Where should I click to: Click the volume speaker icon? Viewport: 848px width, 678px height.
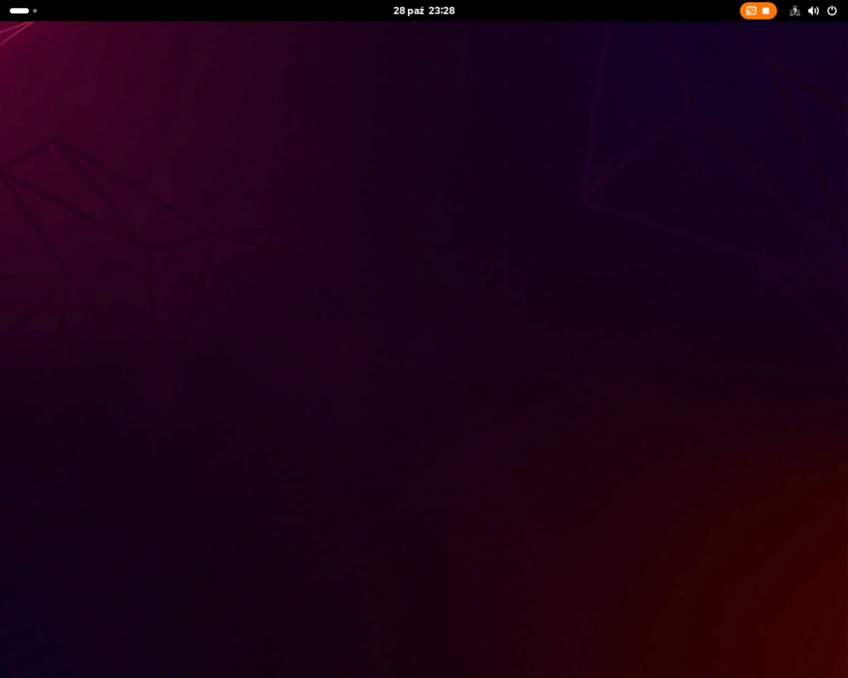pyautogui.click(x=813, y=11)
